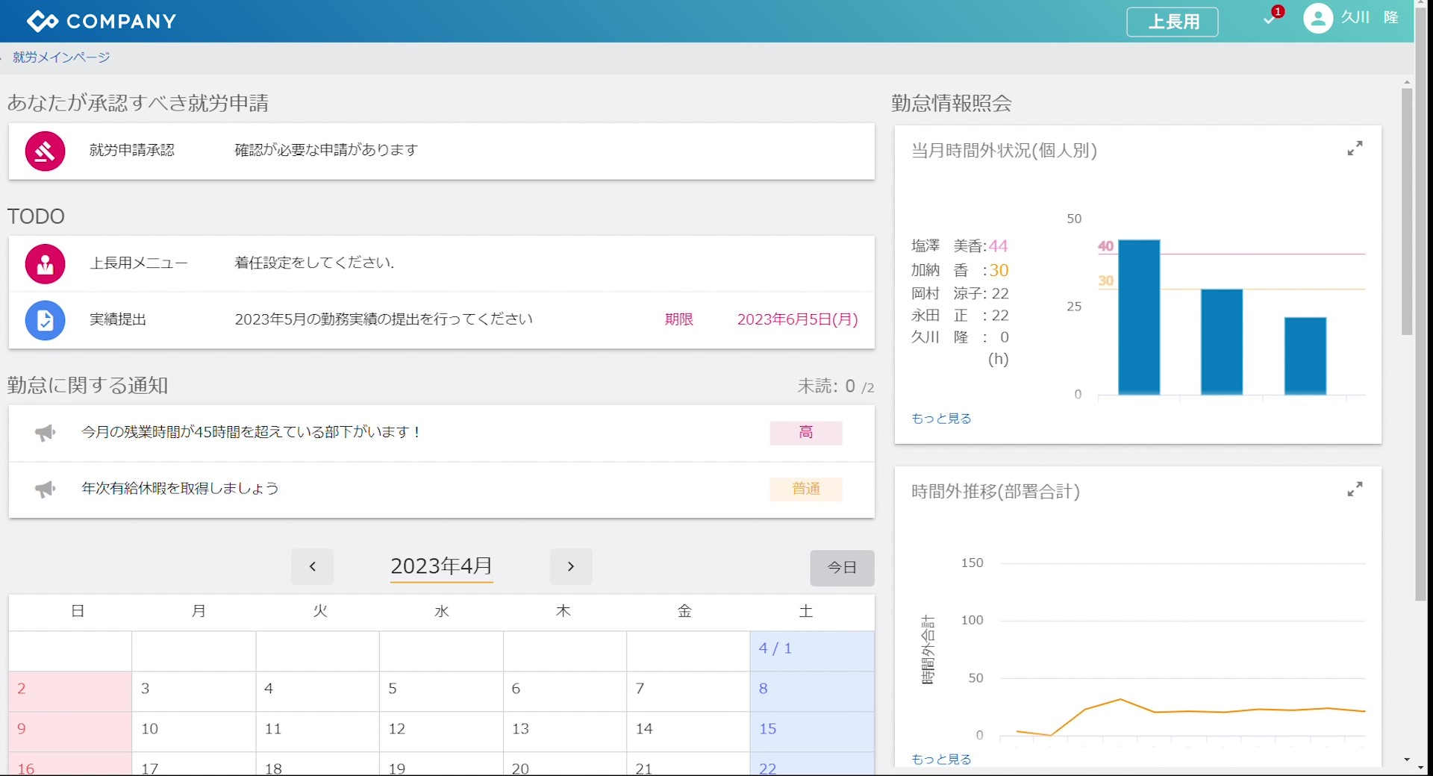Click the COMPANY logo icon
Viewport: 1433px width, 776px height.
(x=42, y=21)
